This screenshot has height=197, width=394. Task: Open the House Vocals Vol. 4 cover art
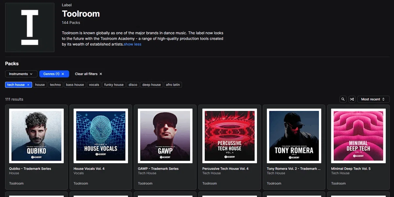pos(101,136)
